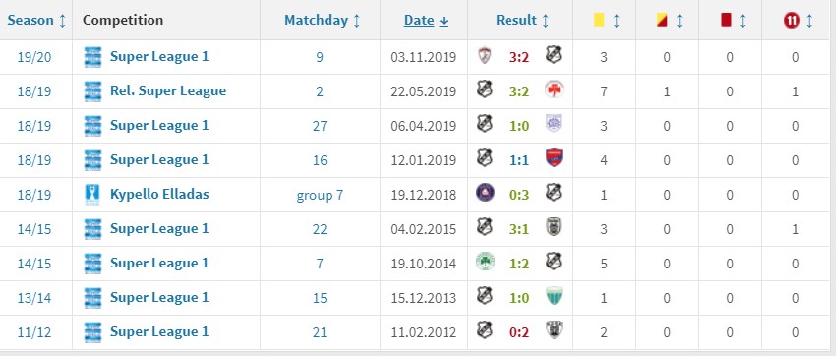The width and height of the screenshot is (836, 356).
Task: Open season 19/20 link
Action: 34,57
